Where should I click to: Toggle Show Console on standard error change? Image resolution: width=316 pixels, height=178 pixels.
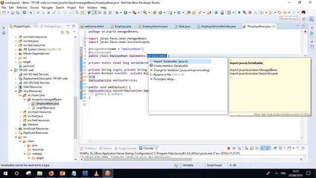(x=268, y=148)
